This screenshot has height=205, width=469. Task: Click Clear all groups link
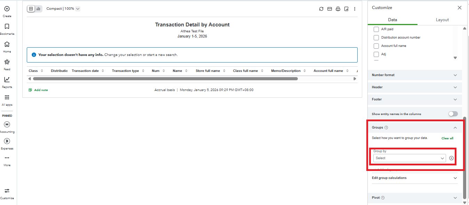coord(447,138)
